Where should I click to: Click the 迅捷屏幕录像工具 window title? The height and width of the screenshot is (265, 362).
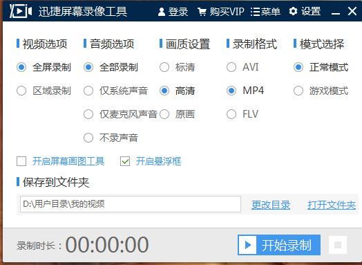(x=83, y=12)
